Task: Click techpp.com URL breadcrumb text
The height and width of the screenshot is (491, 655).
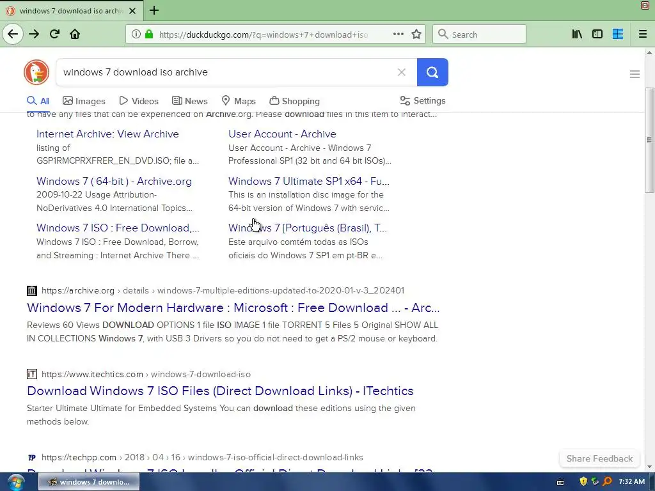Action: click(x=202, y=458)
